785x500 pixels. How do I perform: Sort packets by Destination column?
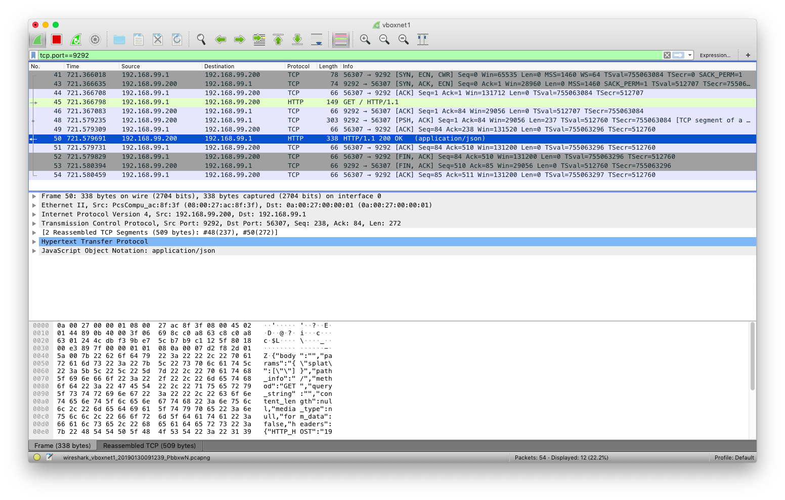click(244, 66)
